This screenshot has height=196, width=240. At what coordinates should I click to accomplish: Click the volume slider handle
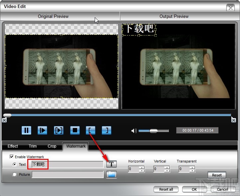click(153, 131)
